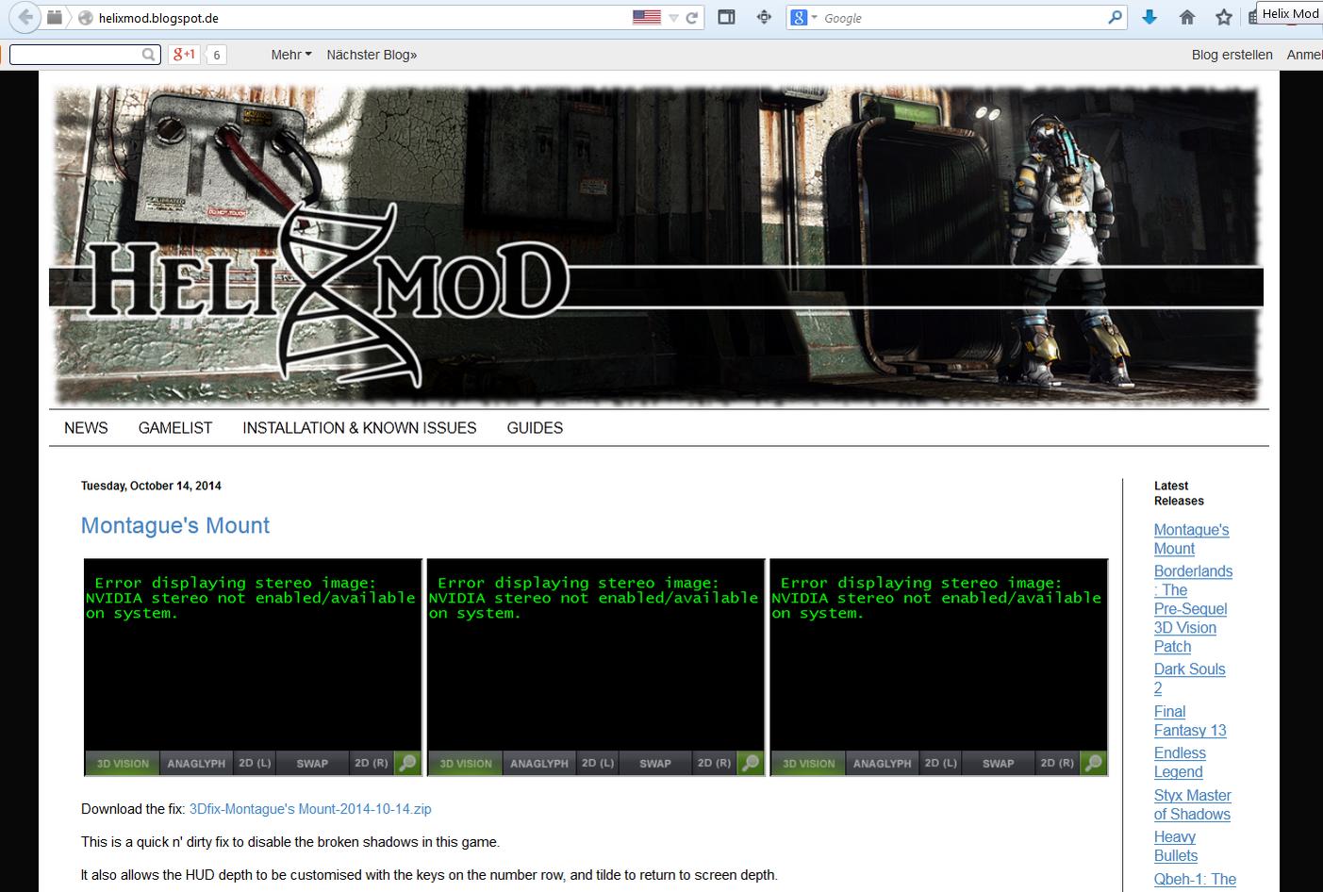1323x892 pixels.
Task: Click the search magnifier in Google box
Action: 1116,17
